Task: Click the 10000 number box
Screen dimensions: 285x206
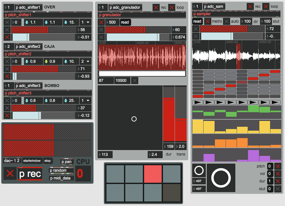Action: click(x=122, y=81)
